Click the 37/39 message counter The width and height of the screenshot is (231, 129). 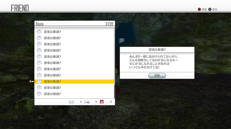[109, 24]
